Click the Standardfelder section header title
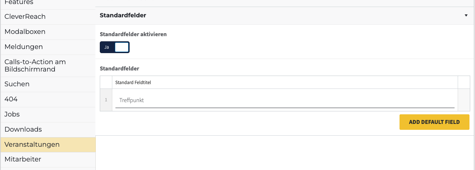This screenshot has height=170, width=475. pyautogui.click(x=123, y=15)
